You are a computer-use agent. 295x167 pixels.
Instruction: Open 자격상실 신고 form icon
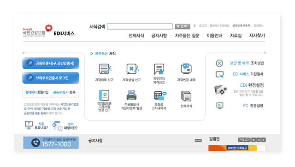coord(132,69)
